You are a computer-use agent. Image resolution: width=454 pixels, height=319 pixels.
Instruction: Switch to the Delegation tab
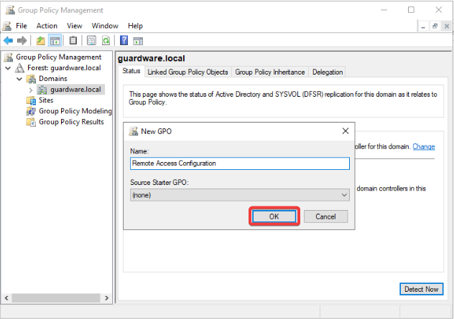pos(328,72)
